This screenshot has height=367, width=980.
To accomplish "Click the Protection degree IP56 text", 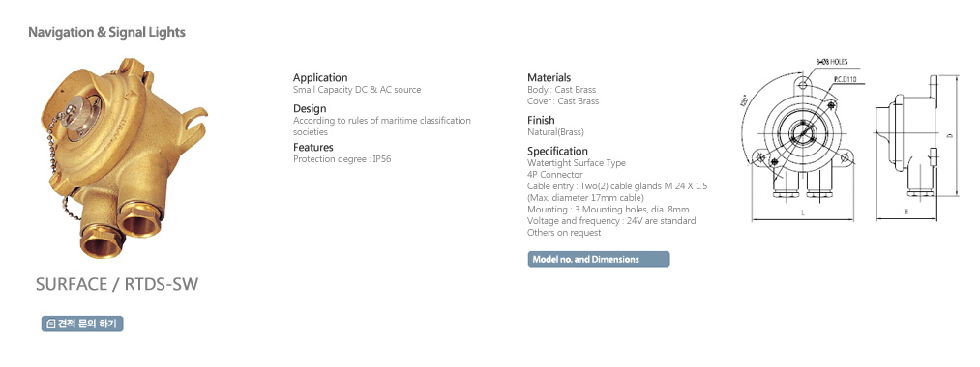I will coord(342,159).
